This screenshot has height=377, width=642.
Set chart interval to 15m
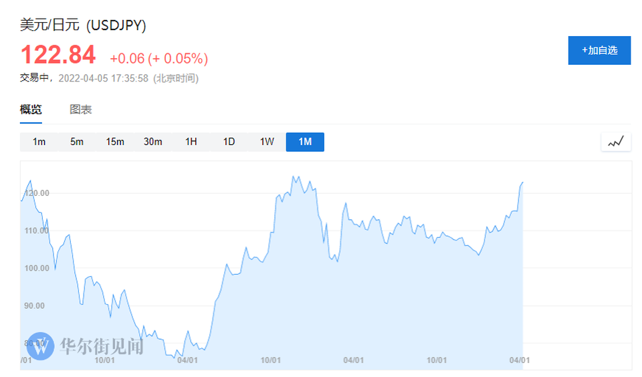point(115,142)
